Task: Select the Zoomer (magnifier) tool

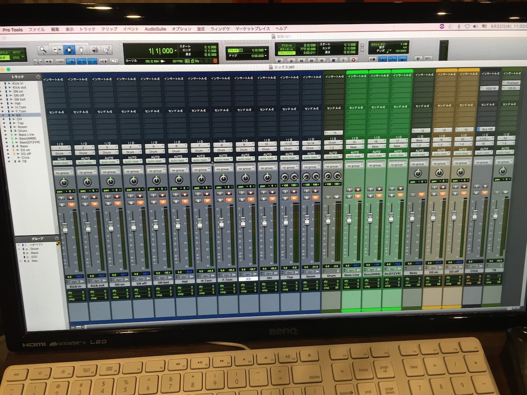Action: (43, 49)
